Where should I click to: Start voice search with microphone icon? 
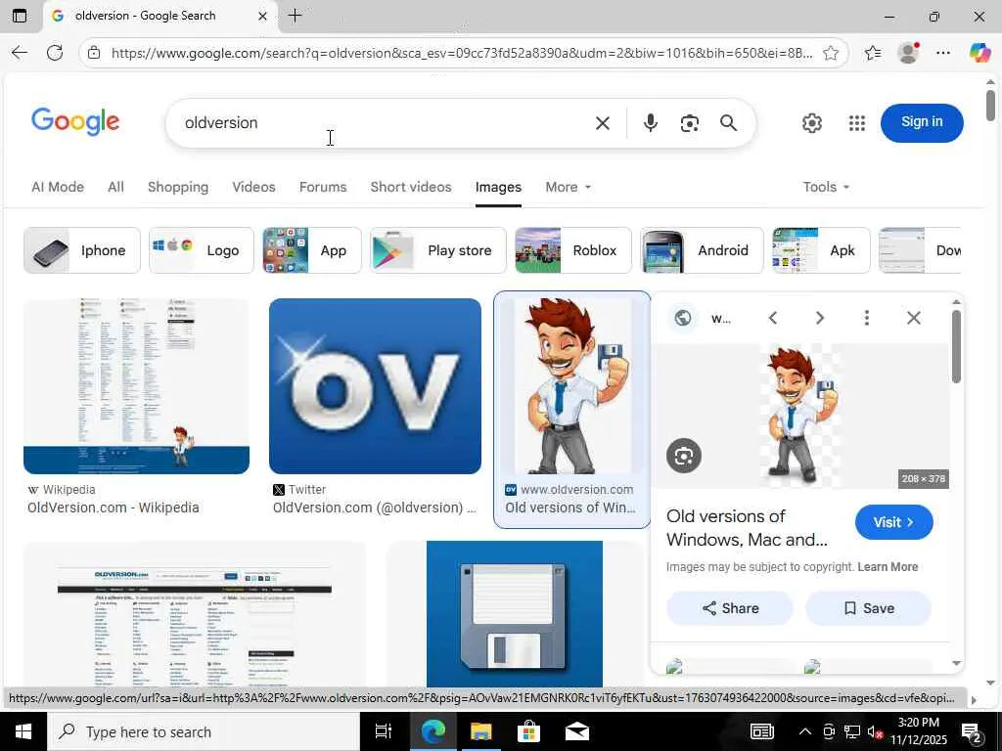tap(650, 122)
